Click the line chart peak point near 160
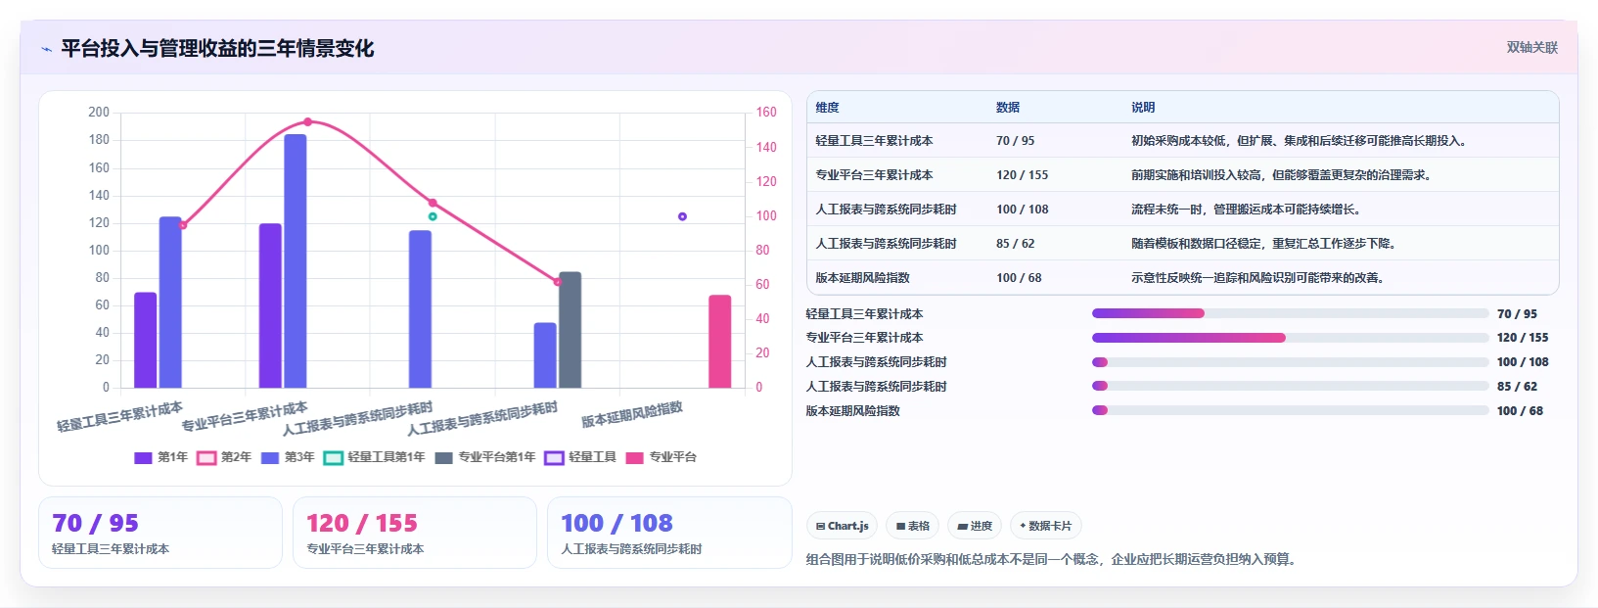1598x608 pixels. click(307, 122)
